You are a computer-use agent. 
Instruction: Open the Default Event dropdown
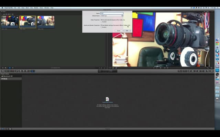112,16
